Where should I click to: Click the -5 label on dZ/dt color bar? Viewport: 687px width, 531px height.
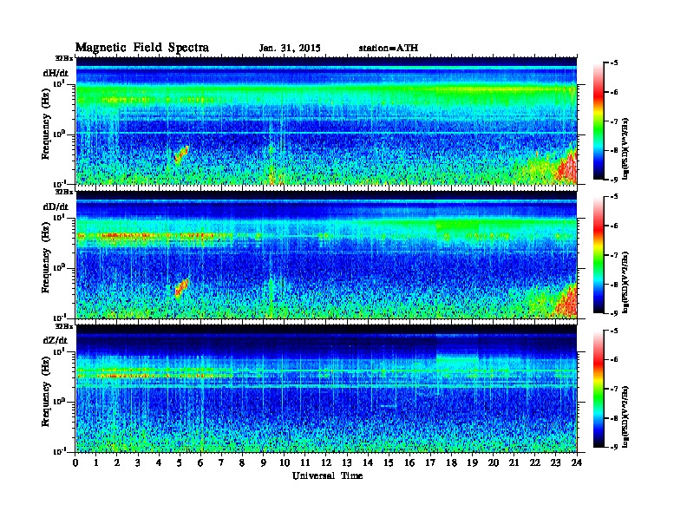tap(614, 331)
